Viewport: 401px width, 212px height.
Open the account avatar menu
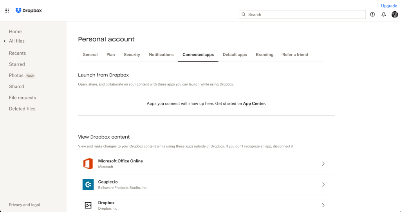point(395,14)
